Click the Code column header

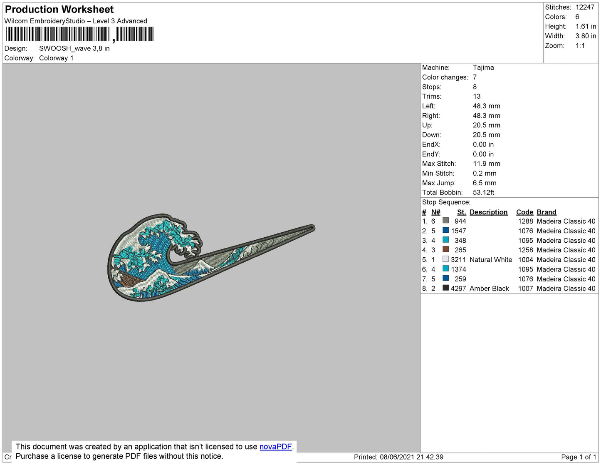click(524, 212)
